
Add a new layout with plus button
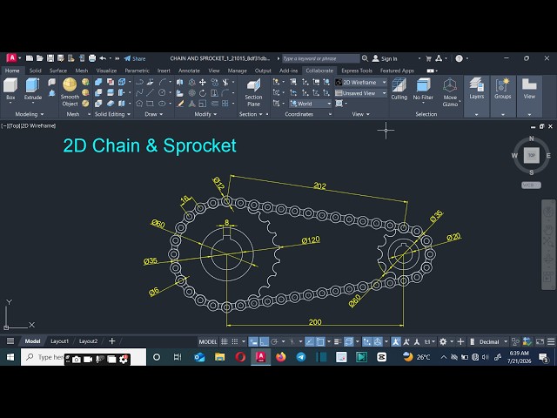click(x=112, y=341)
